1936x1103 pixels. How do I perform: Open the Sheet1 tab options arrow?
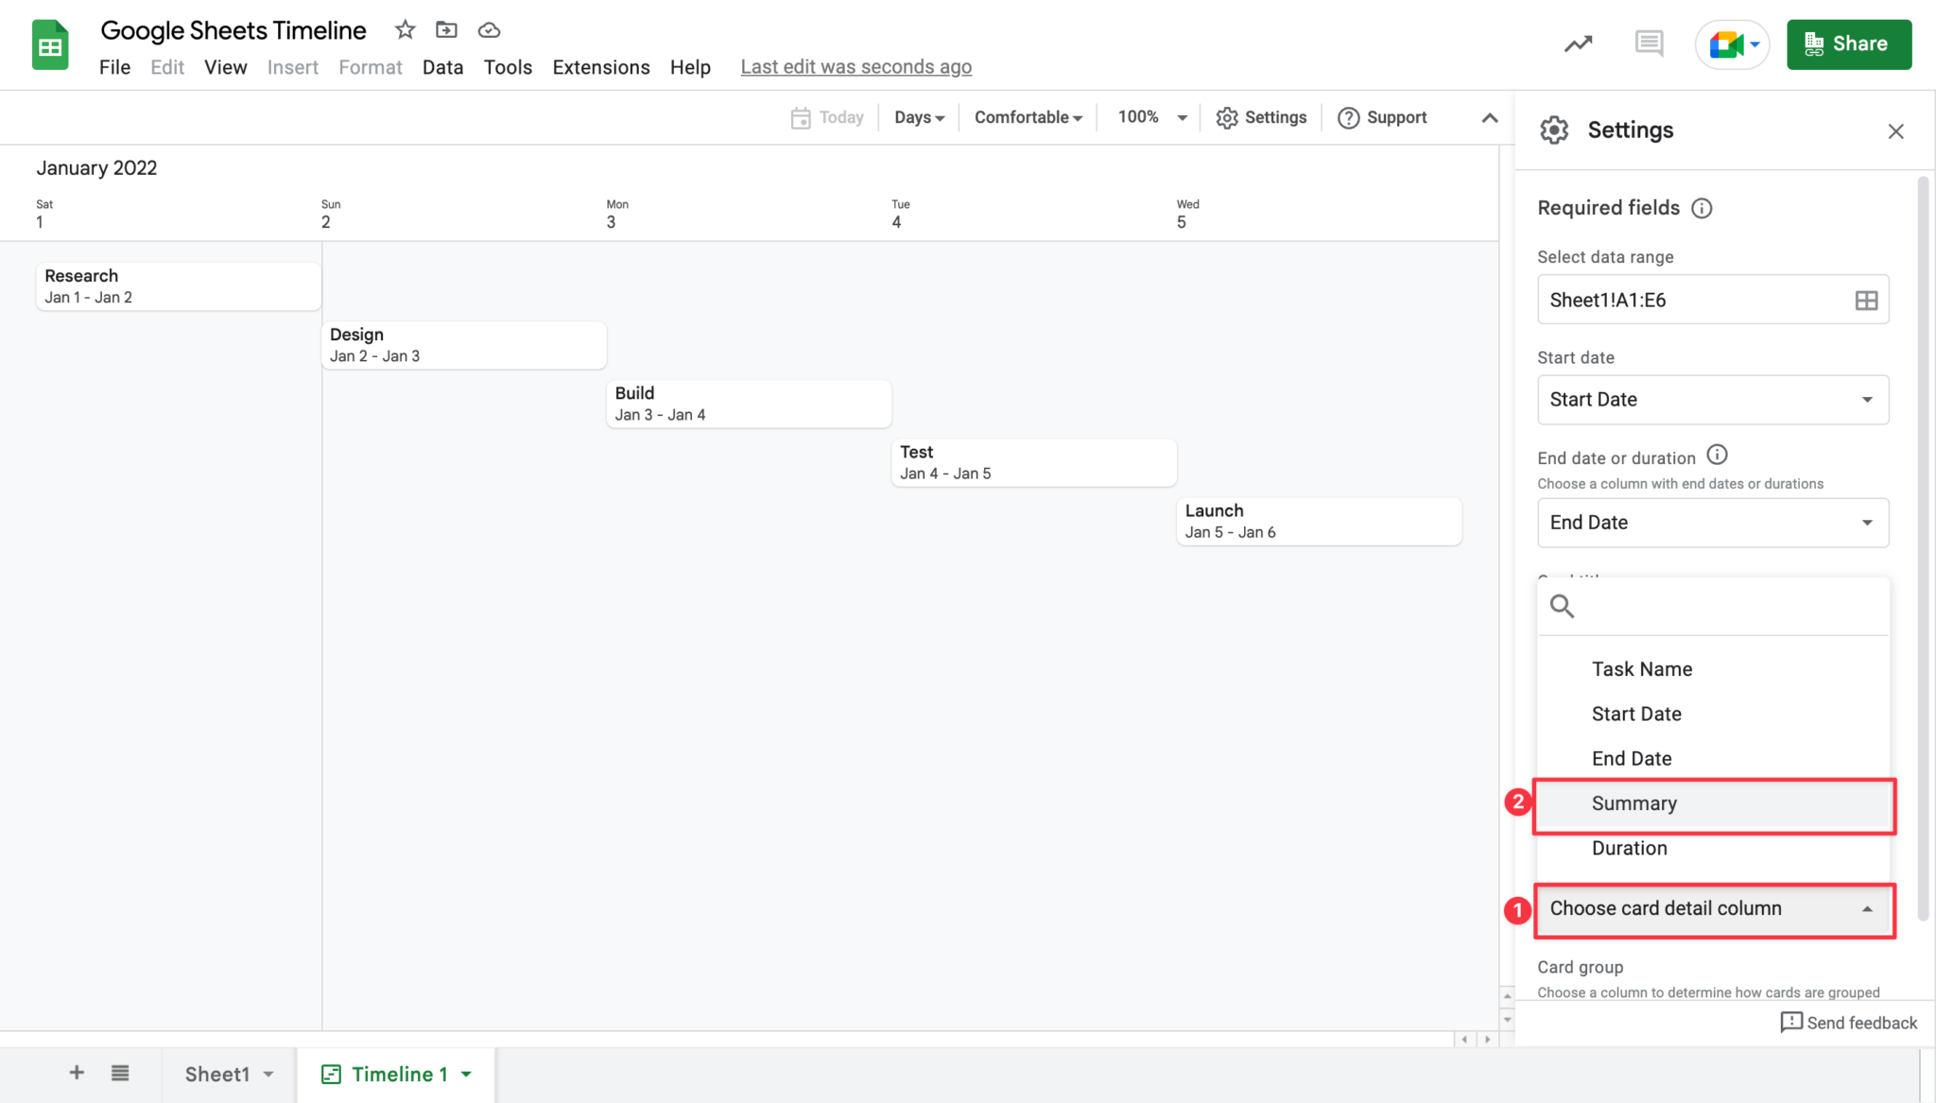coord(268,1075)
